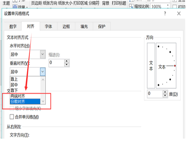Click 打印标题 in the ribbon
The height and width of the screenshot is (141, 186).
(119, 3)
